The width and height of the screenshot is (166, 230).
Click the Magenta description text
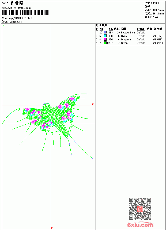point(126,40)
